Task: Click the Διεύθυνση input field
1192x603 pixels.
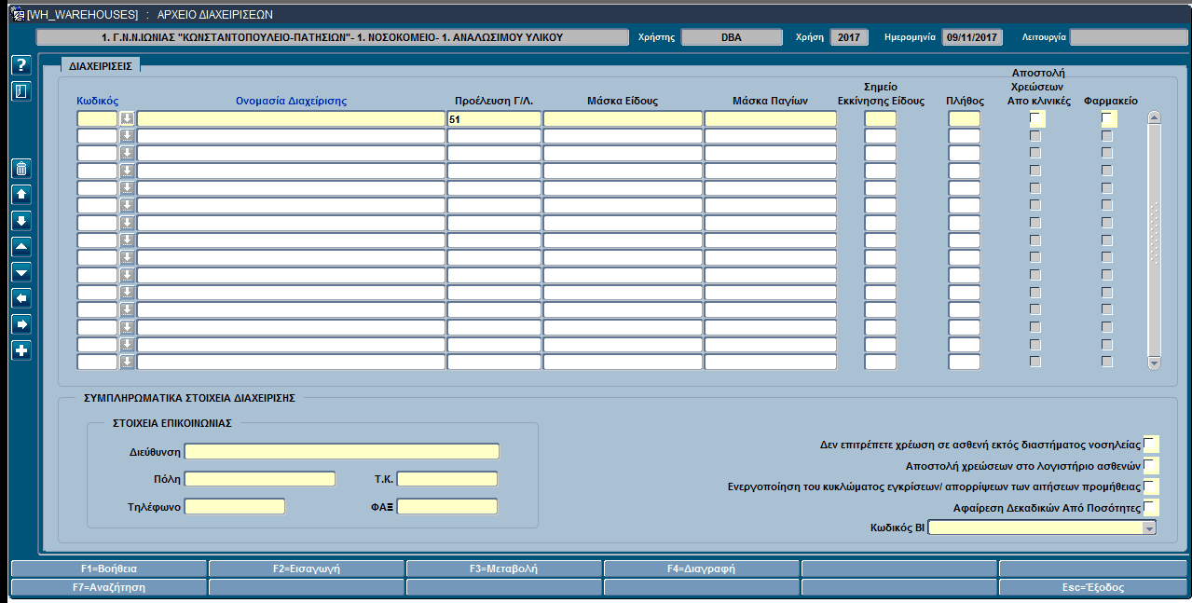Action: pyautogui.click(x=342, y=452)
